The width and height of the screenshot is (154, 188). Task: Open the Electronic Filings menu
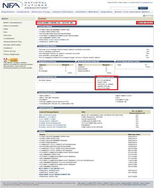(x=41, y=12)
